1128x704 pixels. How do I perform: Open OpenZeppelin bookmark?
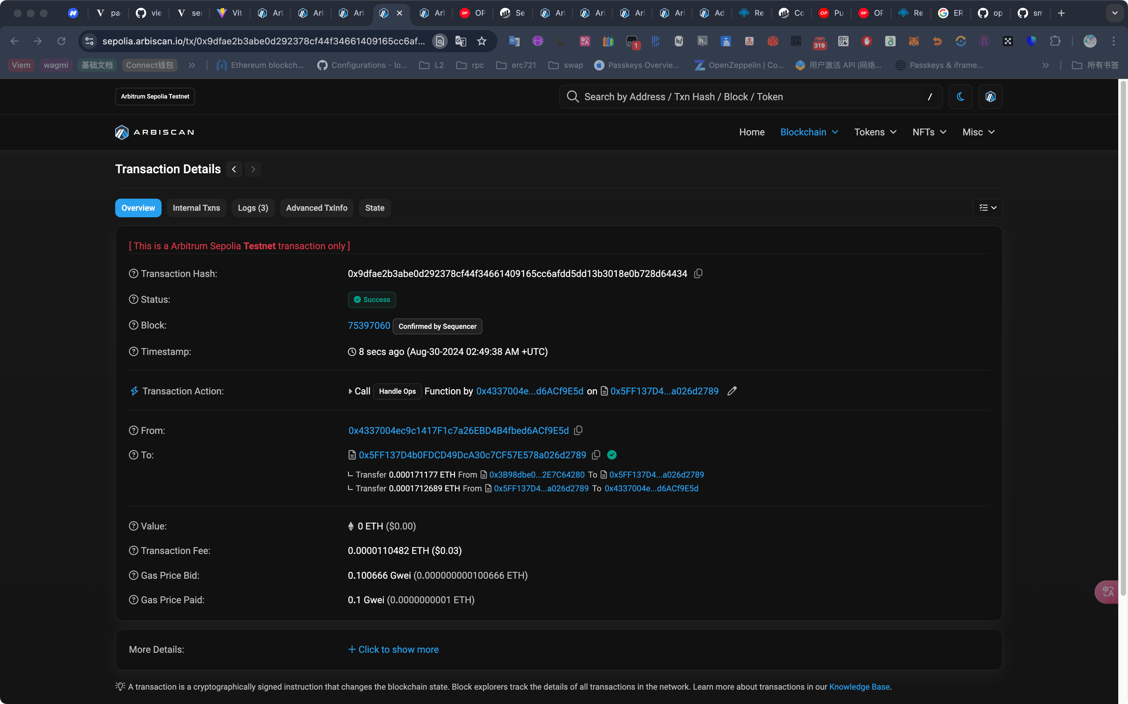(739, 65)
